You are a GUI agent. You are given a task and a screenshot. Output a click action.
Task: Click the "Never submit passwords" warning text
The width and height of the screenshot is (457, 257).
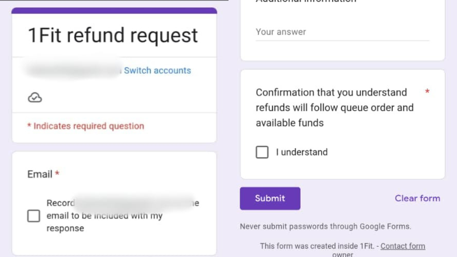pos(325,226)
